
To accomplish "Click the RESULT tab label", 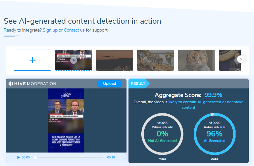I will [x=138, y=84].
